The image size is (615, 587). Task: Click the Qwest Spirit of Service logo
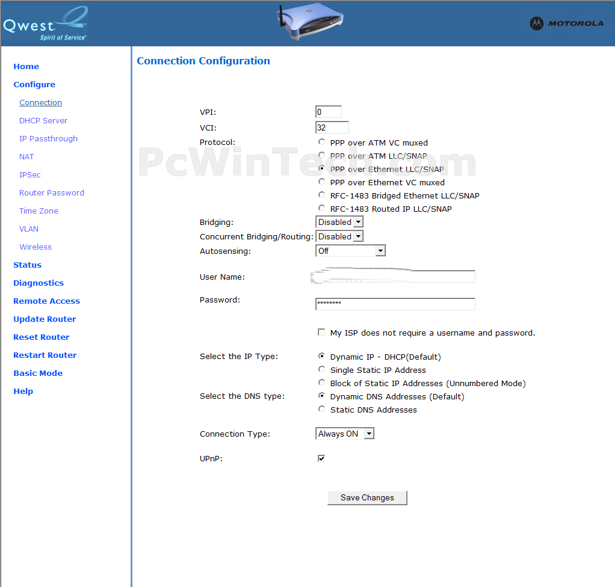click(45, 23)
